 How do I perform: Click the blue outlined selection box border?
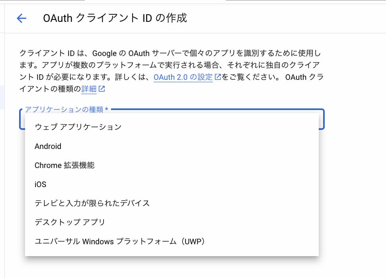coord(324,119)
